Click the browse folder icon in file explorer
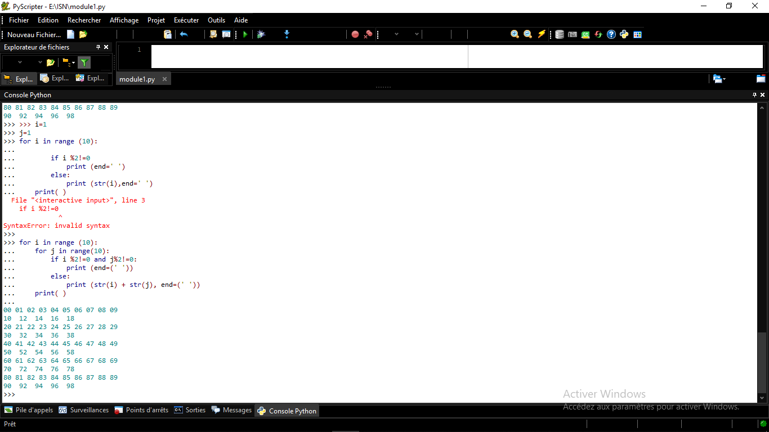Screen dimensions: 769x432 pos(51,62)
